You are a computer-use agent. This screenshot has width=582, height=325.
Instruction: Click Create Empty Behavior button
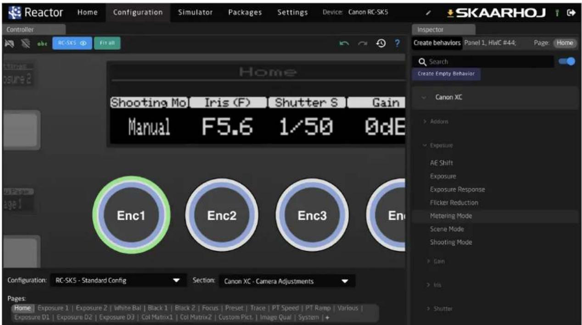446,74
